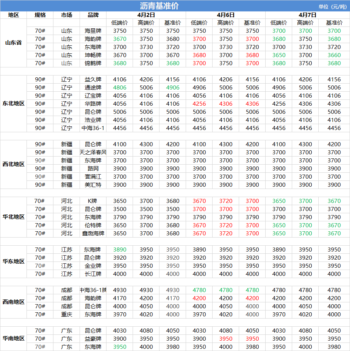Select the 地区 column header
The image size is (350, 351).
(x=13, y=15)
